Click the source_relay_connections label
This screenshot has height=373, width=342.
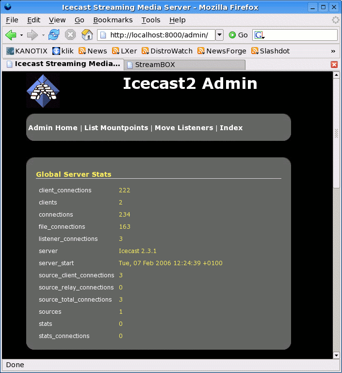(x=76, y=288)
